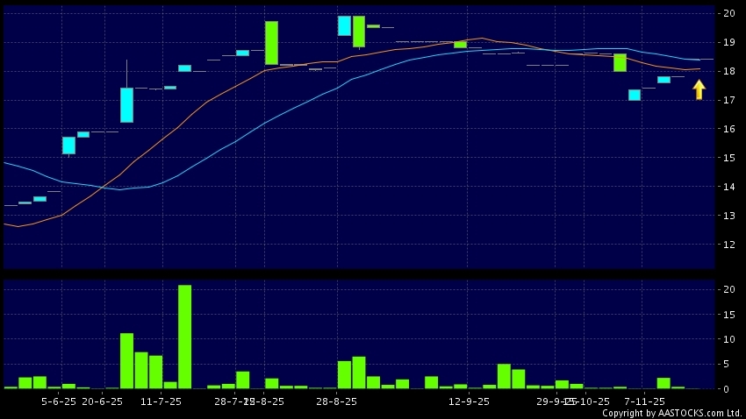The image size is (746, 419).
Task: Select the second-tallest volume bar in late June
Action: 126,360
